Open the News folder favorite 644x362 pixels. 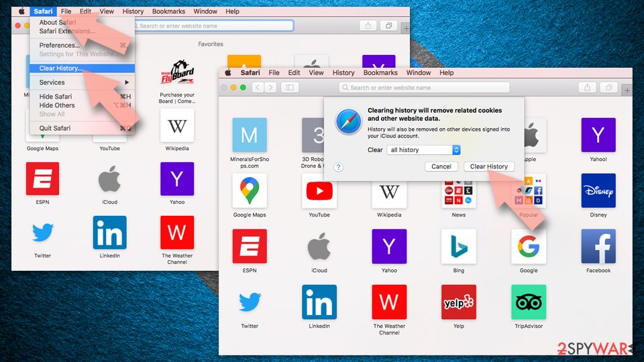coord(458,194)
